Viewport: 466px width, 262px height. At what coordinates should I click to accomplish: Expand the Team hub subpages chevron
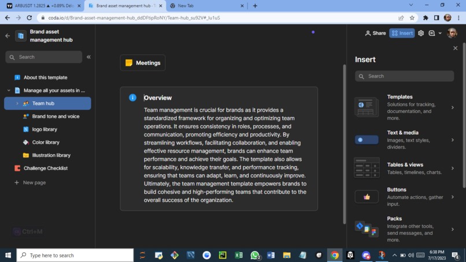(17, 104)
